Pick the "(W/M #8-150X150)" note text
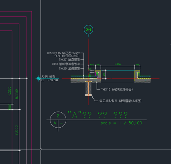171x164 pixels. (66, 56)
